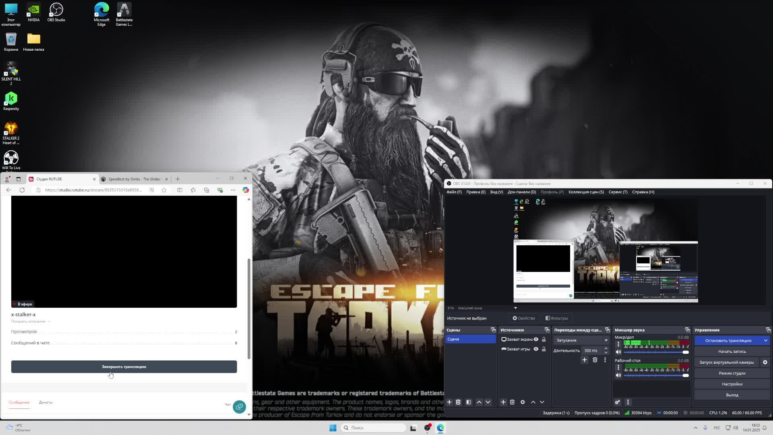The height and width of the screenshot is (435, 773).
Task: Move source down in Sources panel
Action: coord(542,402)
